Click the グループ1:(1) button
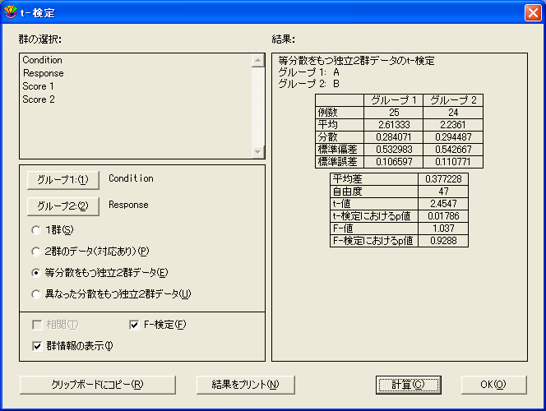This screenshot has width=546, height=411. (63, 180)
